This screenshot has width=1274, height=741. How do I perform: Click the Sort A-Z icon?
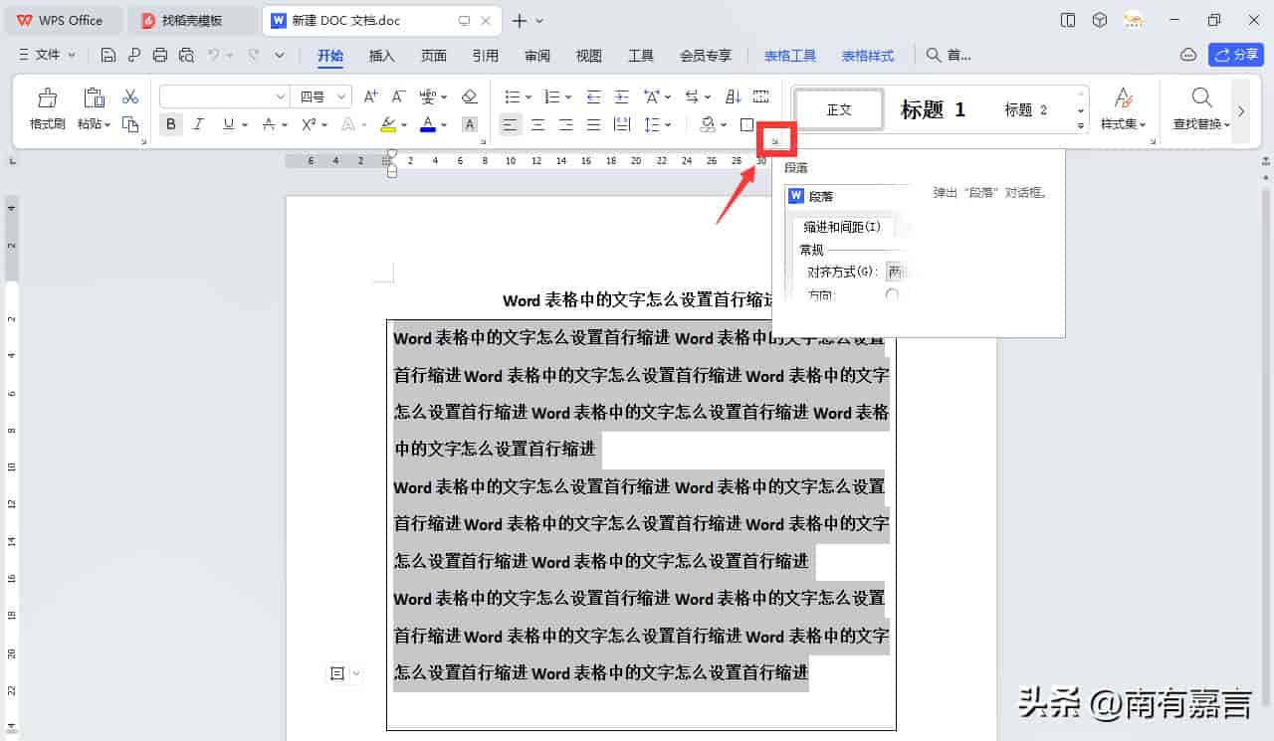coord(734,96)
